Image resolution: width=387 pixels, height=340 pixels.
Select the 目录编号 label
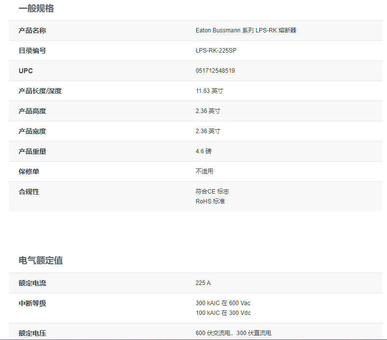coord(32,51)
